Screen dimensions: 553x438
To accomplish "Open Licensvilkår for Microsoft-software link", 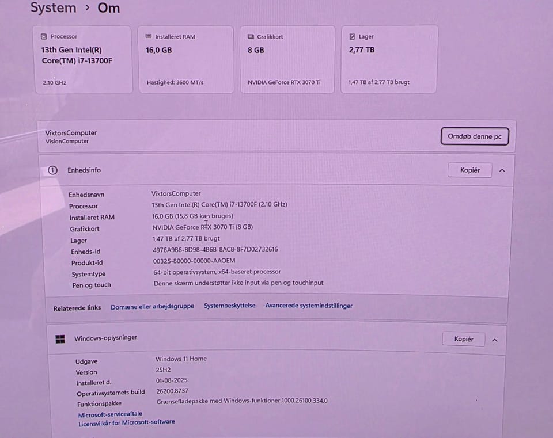I will click(126, 422).
